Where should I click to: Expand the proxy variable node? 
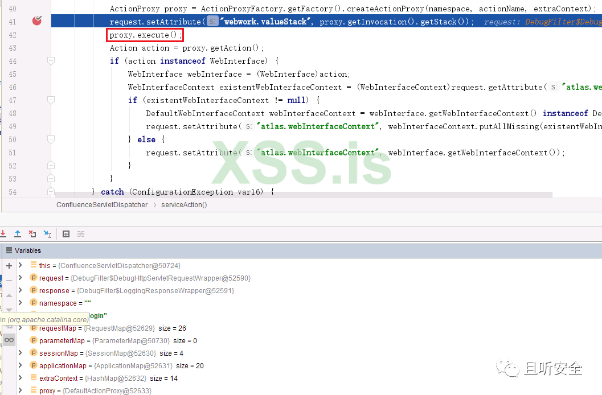click(21, 390)
